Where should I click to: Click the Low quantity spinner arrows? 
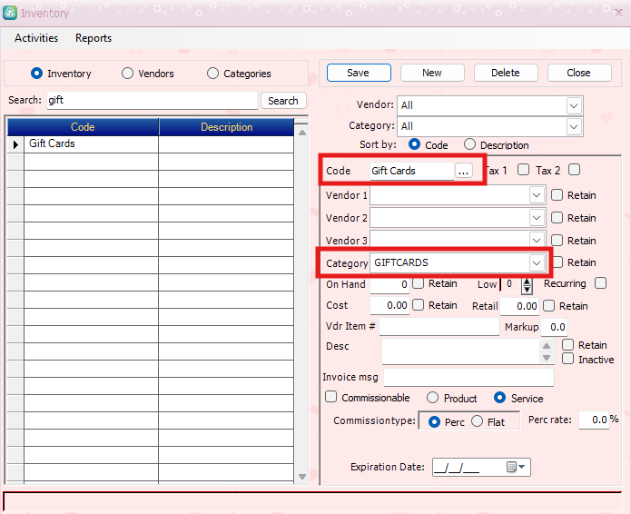click(527, 285)
